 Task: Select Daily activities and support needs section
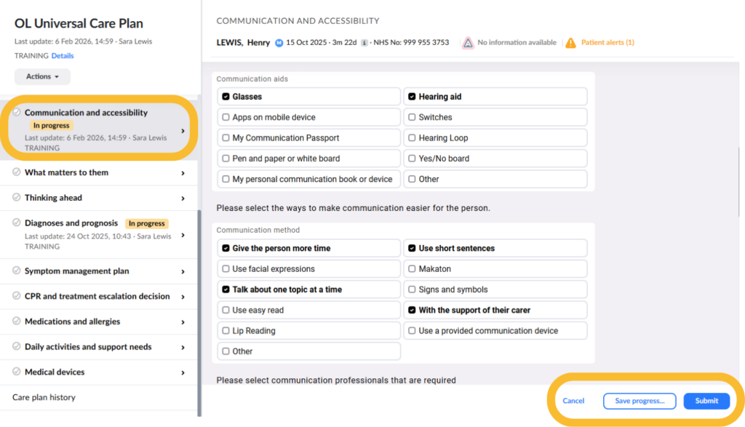89,347
